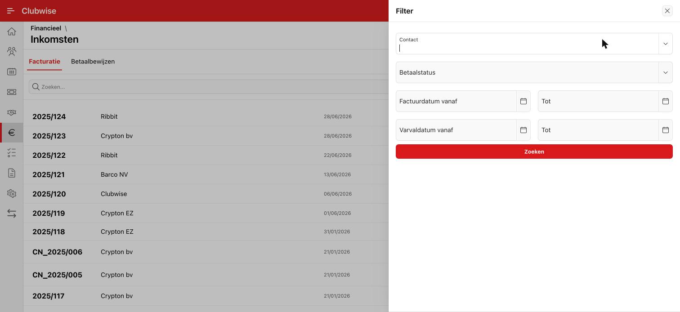Image resolution: width=680 pixels, height=312 pixels.
Task: Click the Varvaldatum Tot date field
Action: coord(598,130)
